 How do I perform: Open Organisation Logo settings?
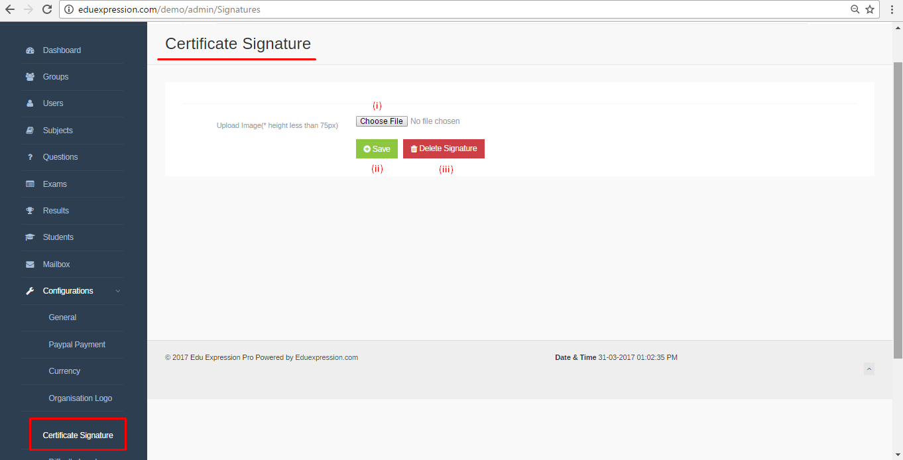point(80,398)
